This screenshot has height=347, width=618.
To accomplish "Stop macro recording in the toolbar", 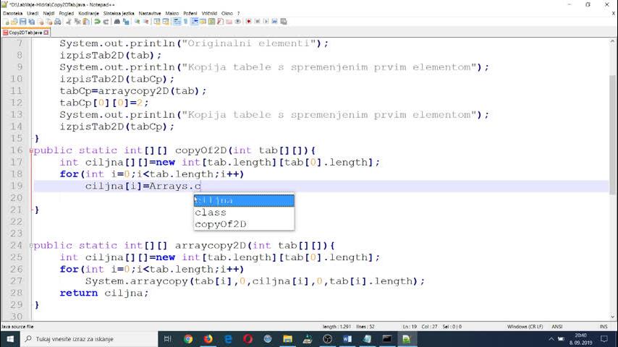I will pos(257,21).
